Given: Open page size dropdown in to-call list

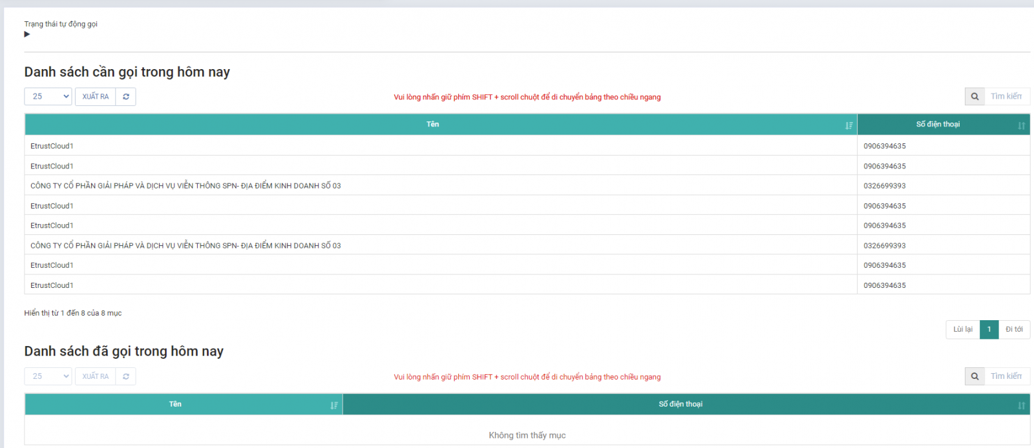Looking at the screenshot, I should (48, 97).
